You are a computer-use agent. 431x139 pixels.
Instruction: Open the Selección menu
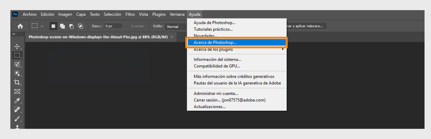(x=112, y=14)
